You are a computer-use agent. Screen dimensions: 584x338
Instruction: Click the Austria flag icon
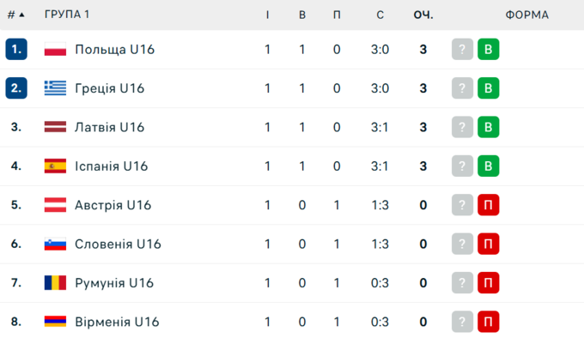tap(55, 205)
